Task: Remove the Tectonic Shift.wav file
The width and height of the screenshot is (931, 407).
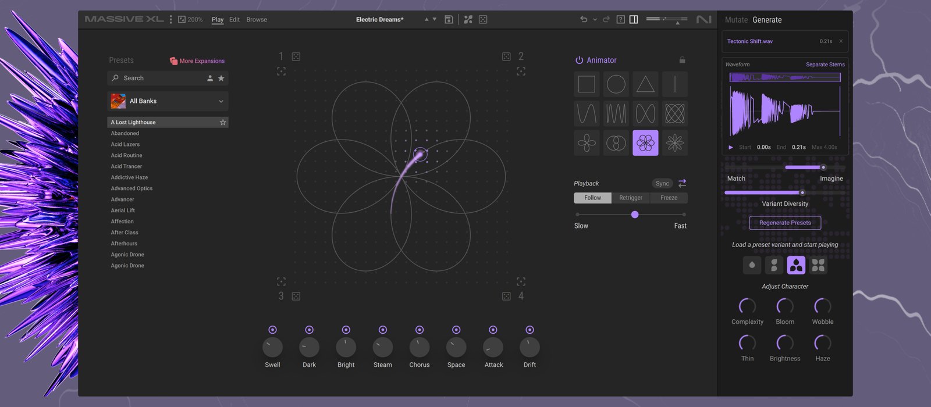Action: click(841, 41)
